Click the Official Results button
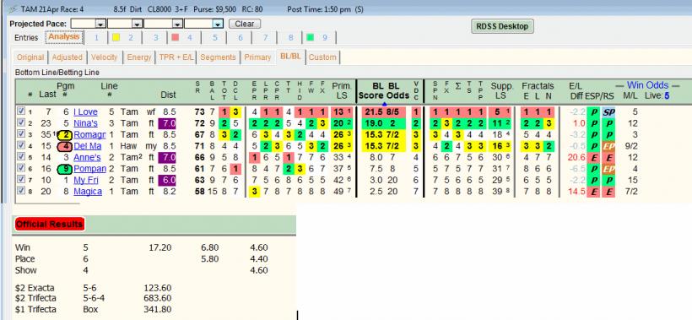692x320 pixels. point(50,225)
